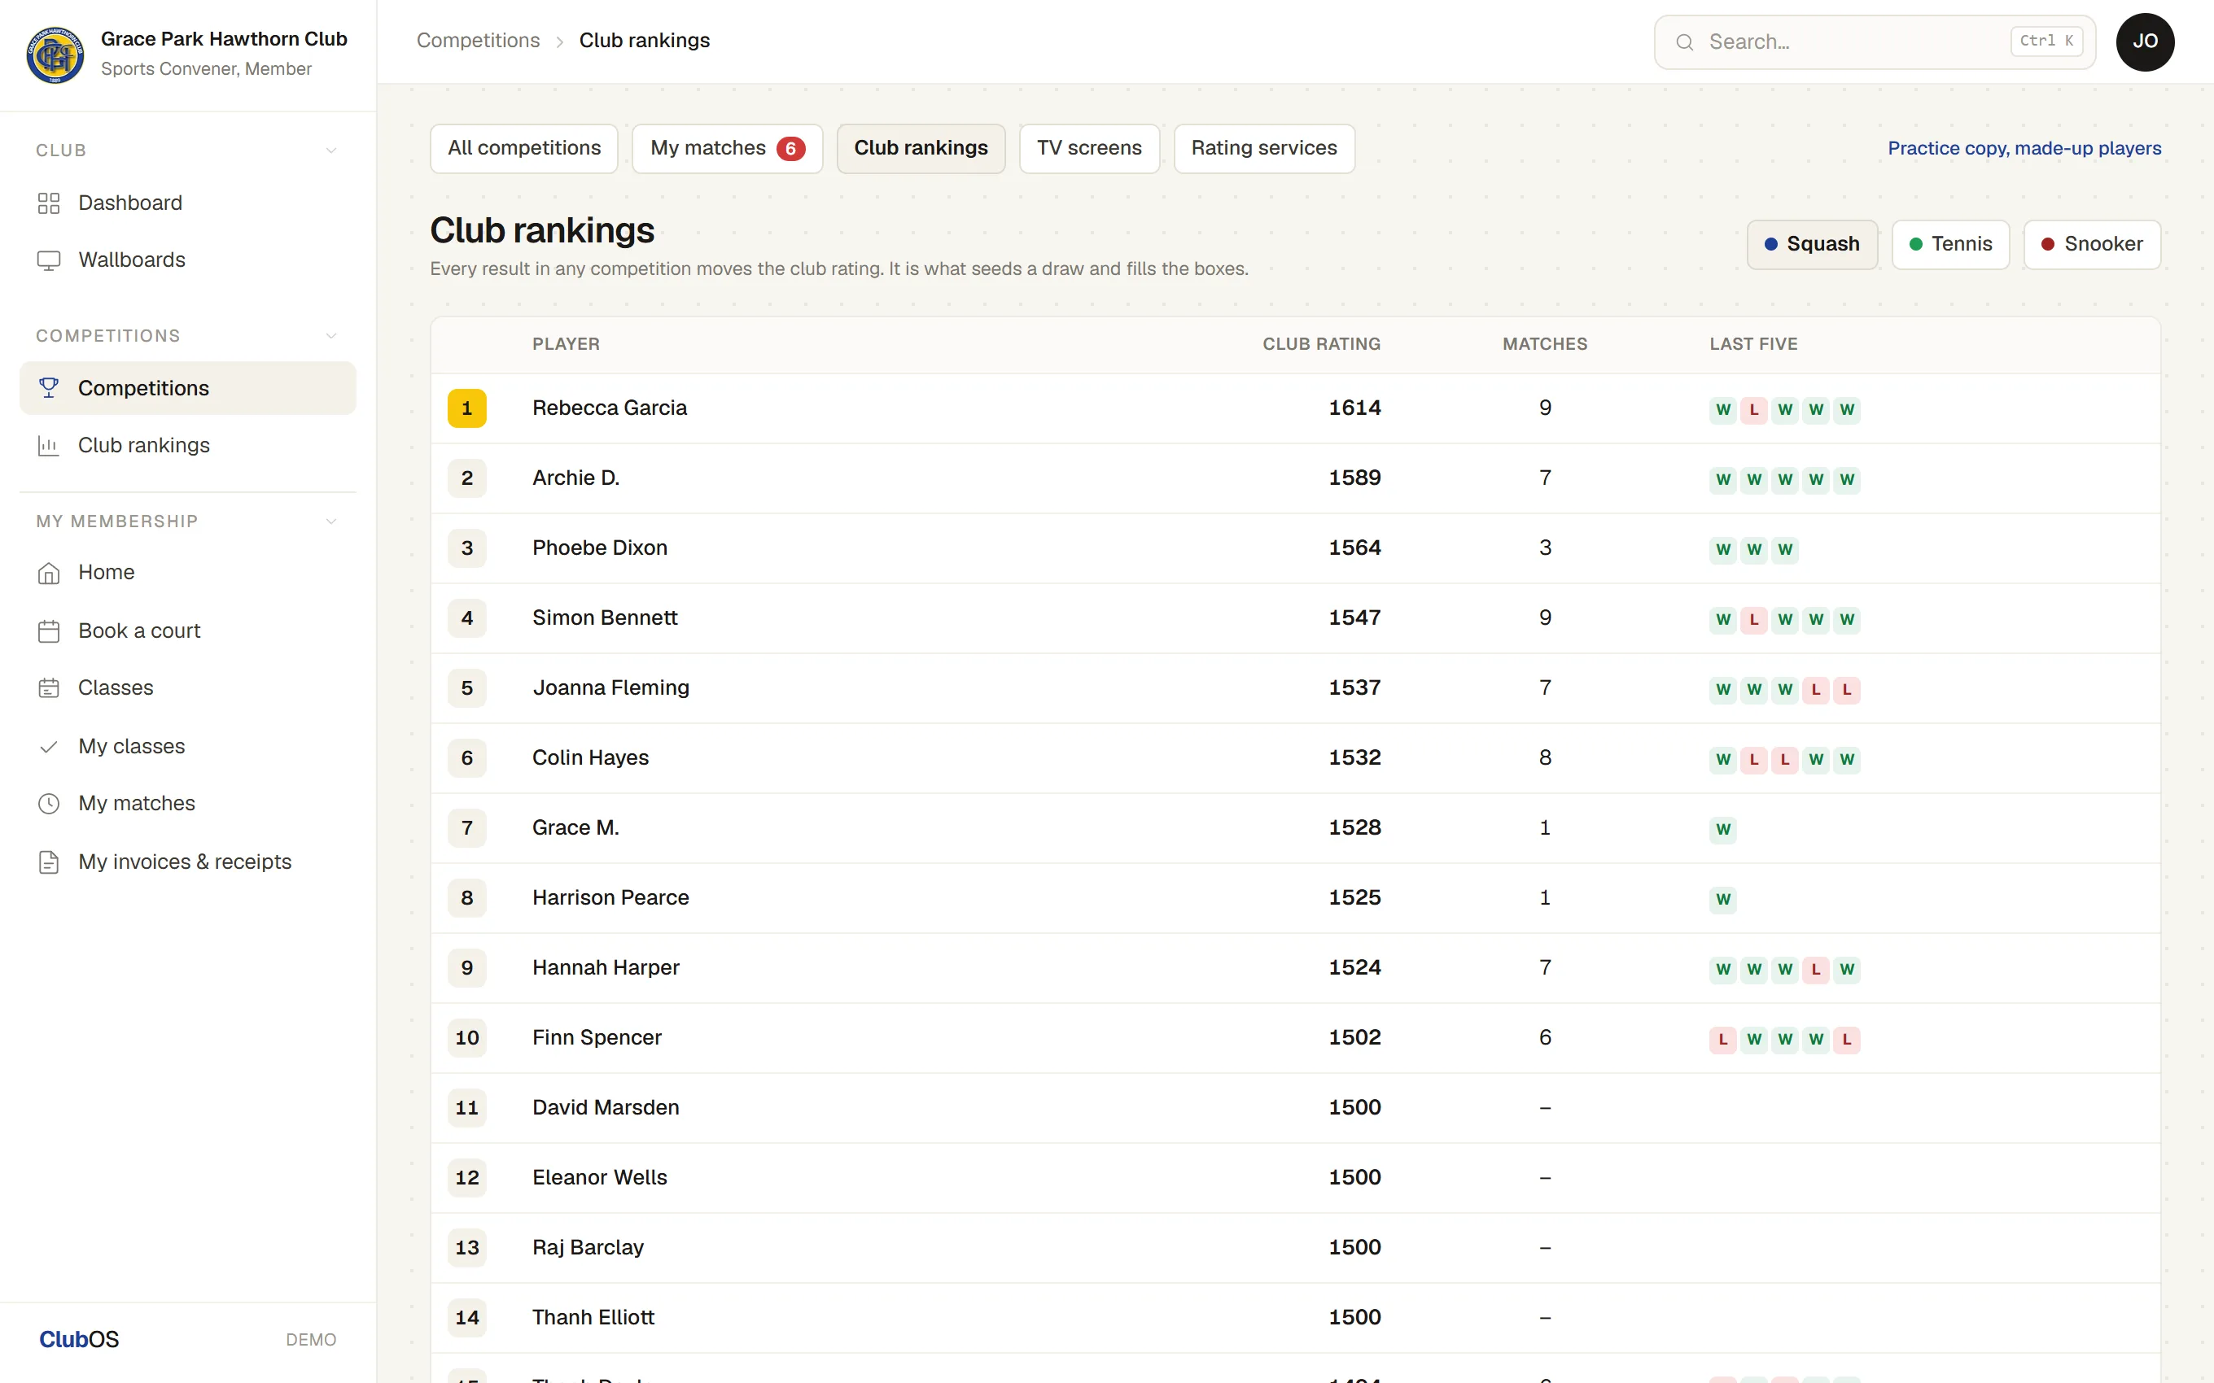Focus the Search input field
This screenshot has height=1383, width=2214.
1874,42
